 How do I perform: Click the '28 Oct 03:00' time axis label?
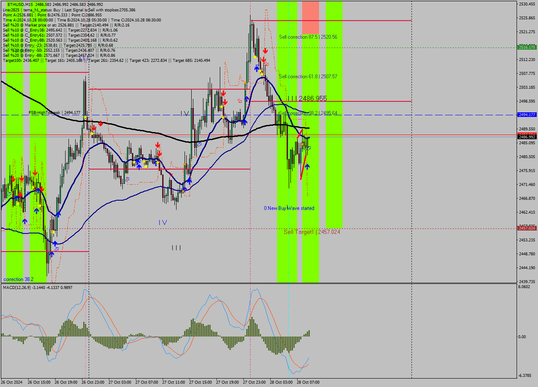click(x=281, y=382)
